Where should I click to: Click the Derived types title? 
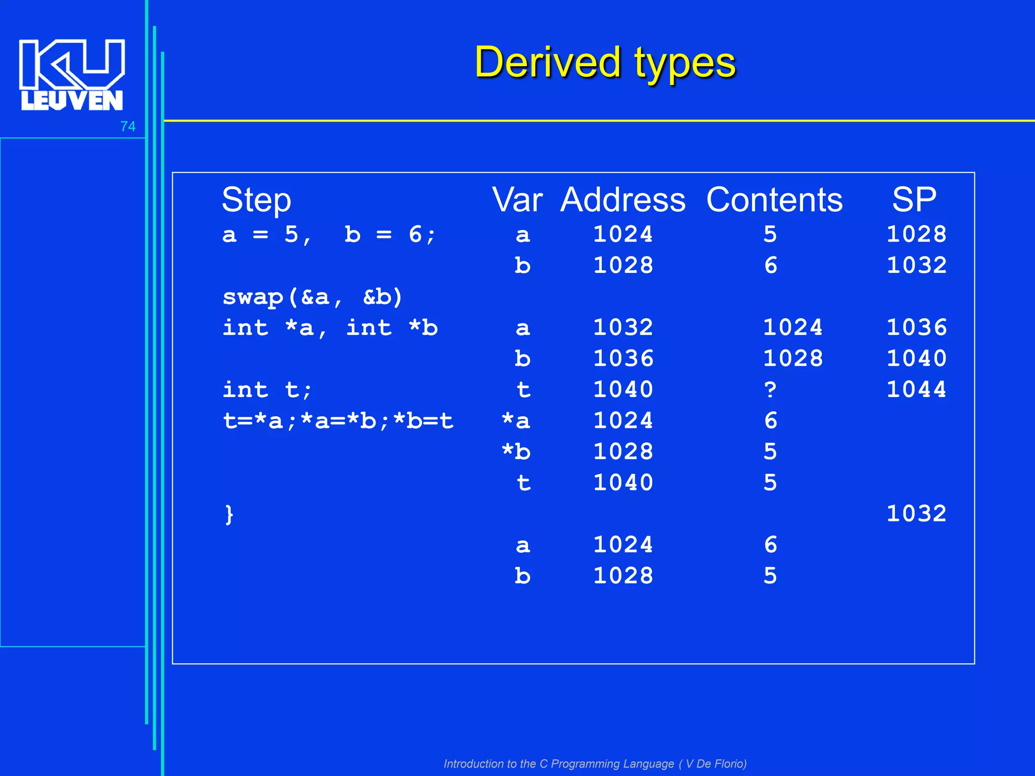point(605,63)
